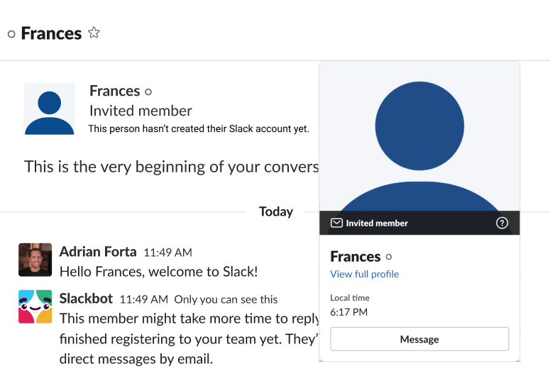Click the Adrian Forta sender name
This screenshot has height=388, width=550.
click(98, 252)
